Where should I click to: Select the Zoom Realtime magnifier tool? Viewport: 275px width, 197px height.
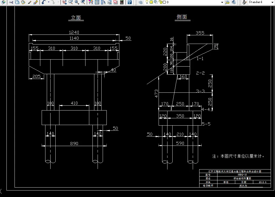(71, 2)
